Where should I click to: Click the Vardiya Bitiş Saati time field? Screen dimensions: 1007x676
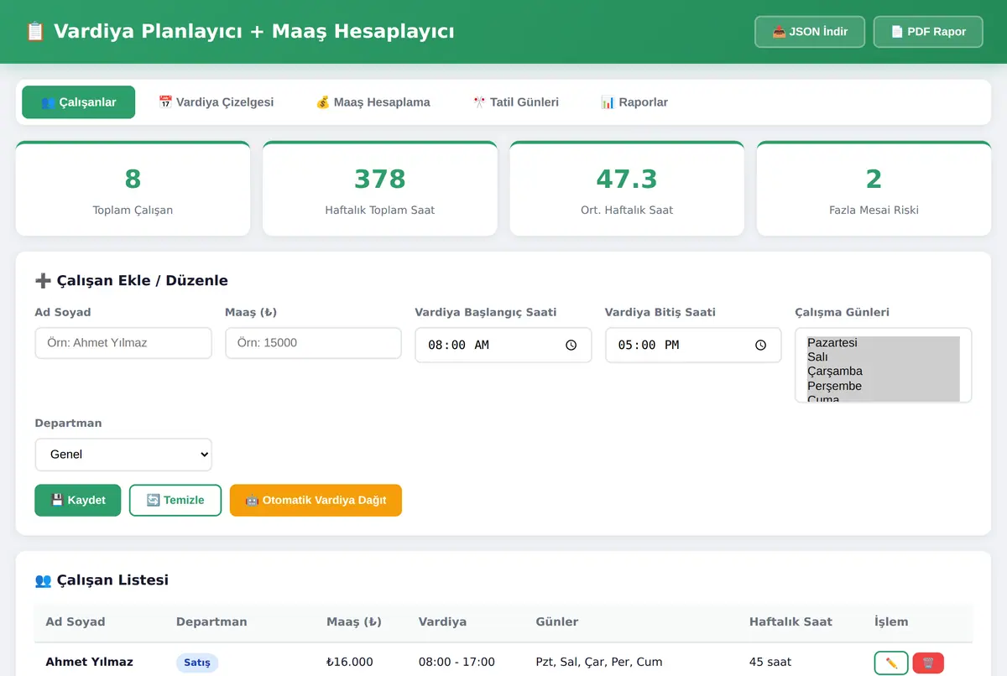point(693,345)
